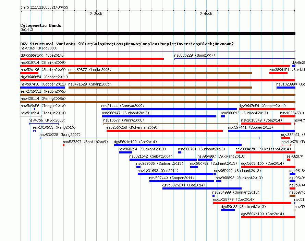Click the chr5:21231168..21480455 coordinates text

44,8
